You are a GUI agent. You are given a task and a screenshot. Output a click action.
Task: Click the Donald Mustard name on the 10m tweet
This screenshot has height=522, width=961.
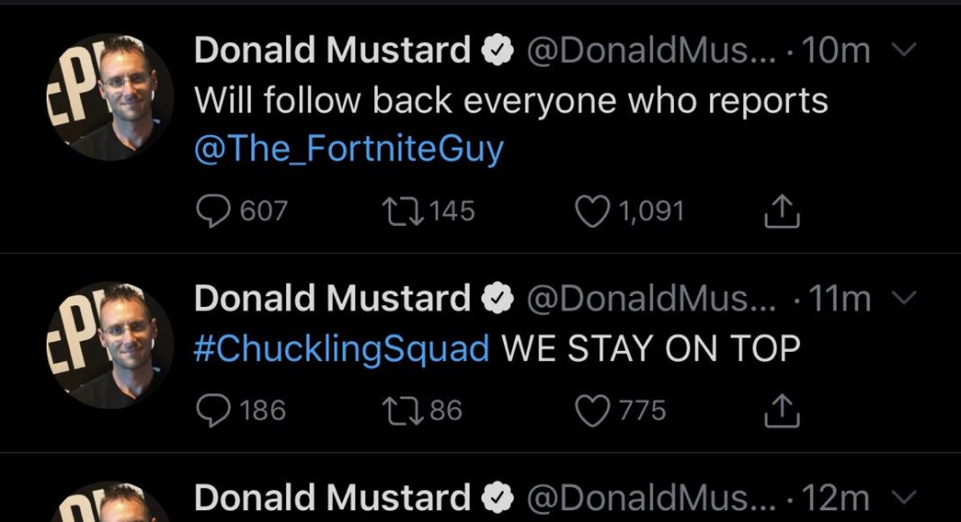tap(332, 51)
